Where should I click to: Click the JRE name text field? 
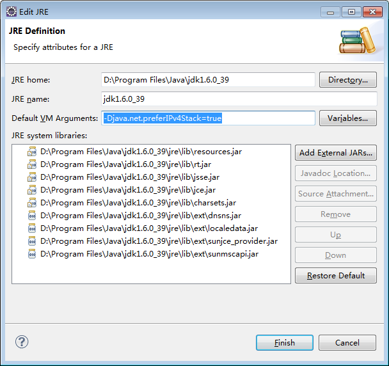tap(238, 99)
